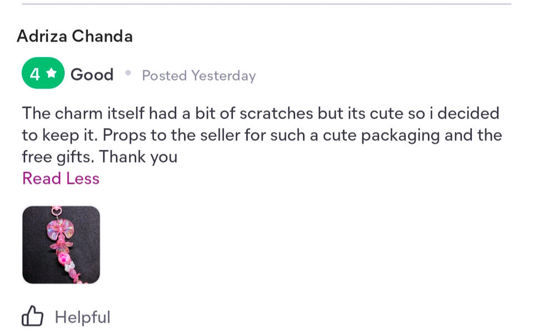
Task: Click the gray dot separator after Good
Action: click(128, 73)
